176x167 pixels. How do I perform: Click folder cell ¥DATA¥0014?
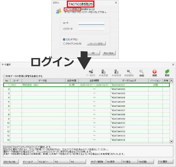[x=129, y=140]
